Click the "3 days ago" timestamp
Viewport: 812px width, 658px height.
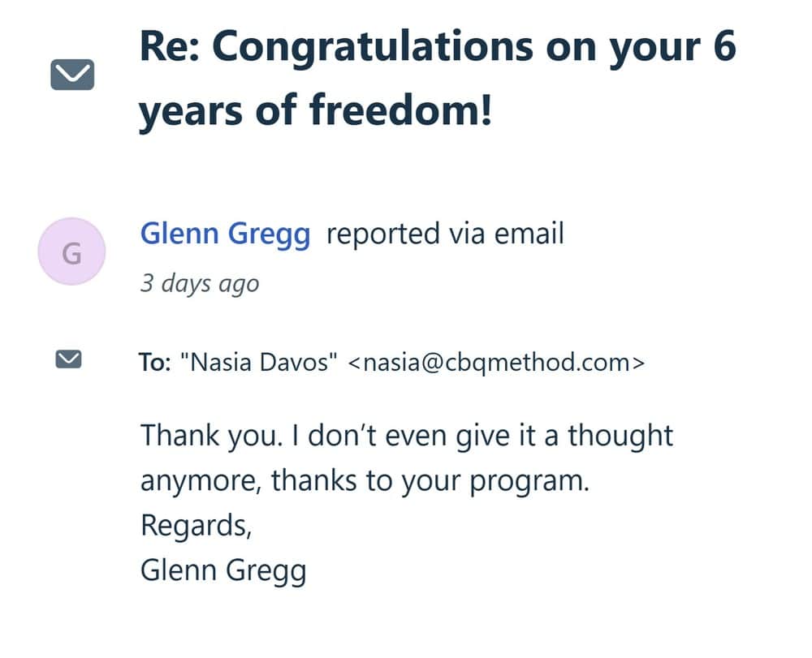200,283
